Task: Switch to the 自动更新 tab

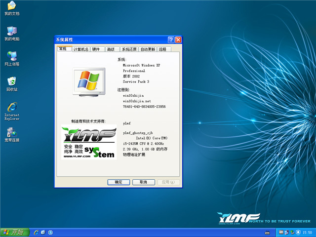Action: pos(148,49)
